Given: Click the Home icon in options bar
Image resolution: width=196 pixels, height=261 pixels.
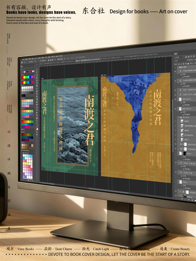Looking at the screenshot, I should pyautogui.click(x=22, y=63).
